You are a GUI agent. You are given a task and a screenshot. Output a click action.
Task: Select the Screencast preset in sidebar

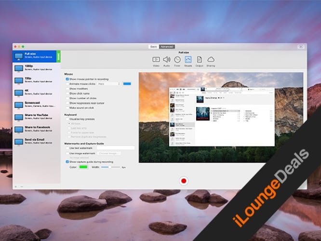(x=36, y=105)
